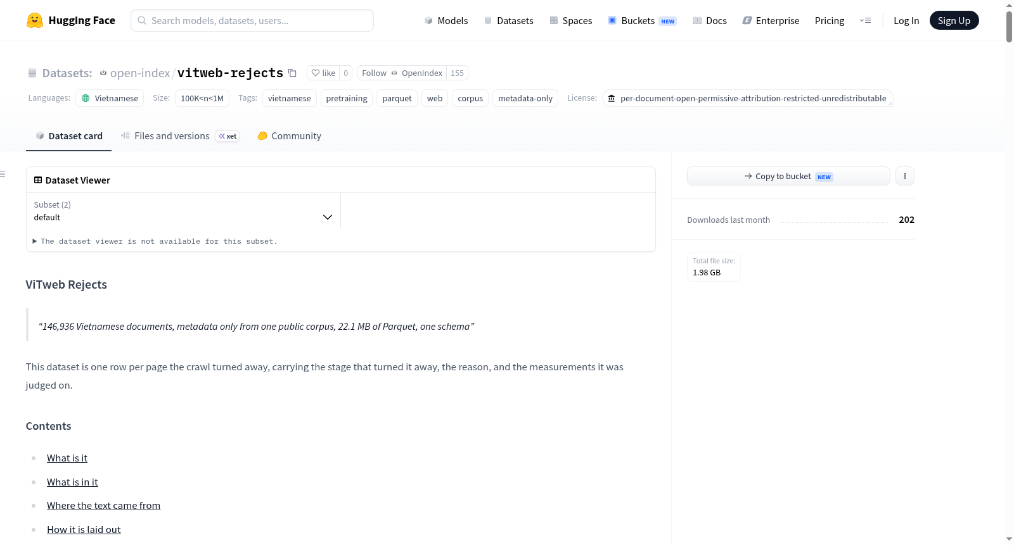Click the ViTweb Rejects heading
Viewport: 1014px width, 545px height.
(67, 284)
